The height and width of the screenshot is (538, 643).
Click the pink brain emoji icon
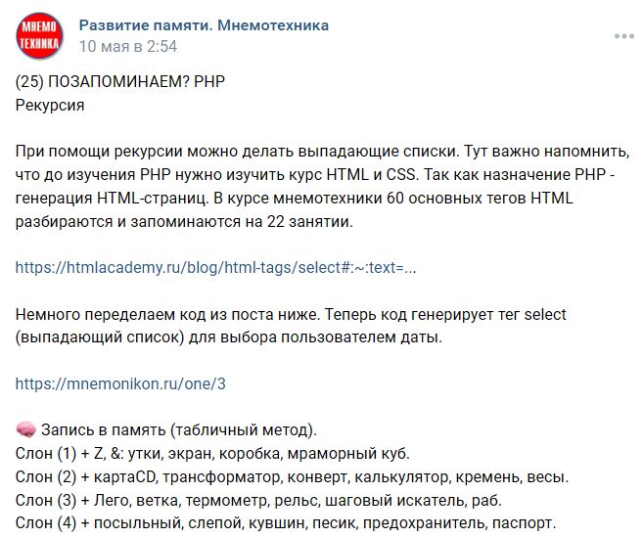point(26,430)
